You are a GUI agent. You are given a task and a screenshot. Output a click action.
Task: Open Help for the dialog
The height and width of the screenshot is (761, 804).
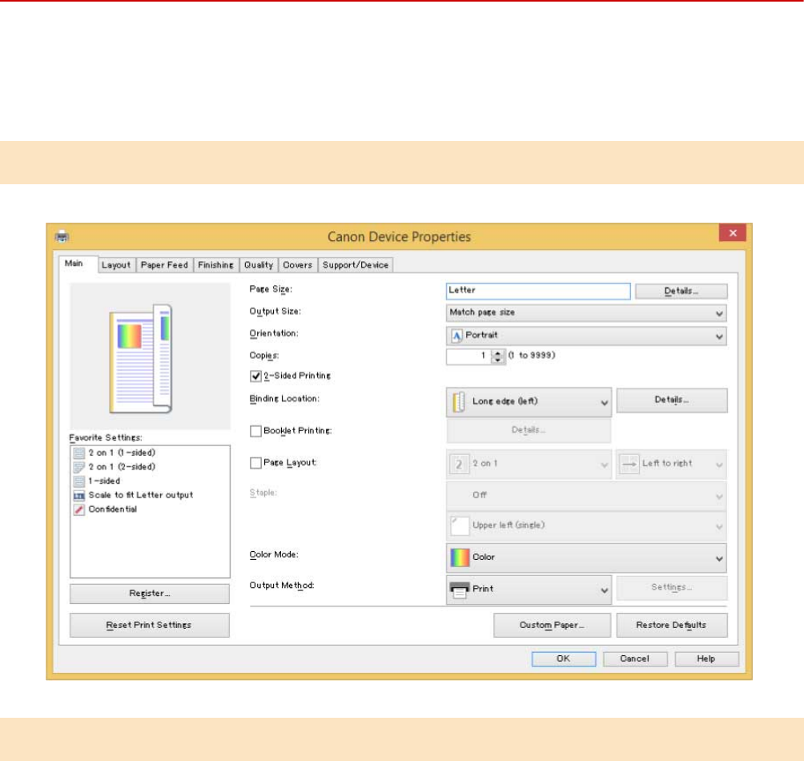coord(706,659)
